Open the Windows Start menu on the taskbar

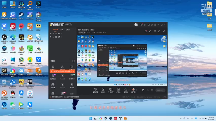[x=91, y=118]
